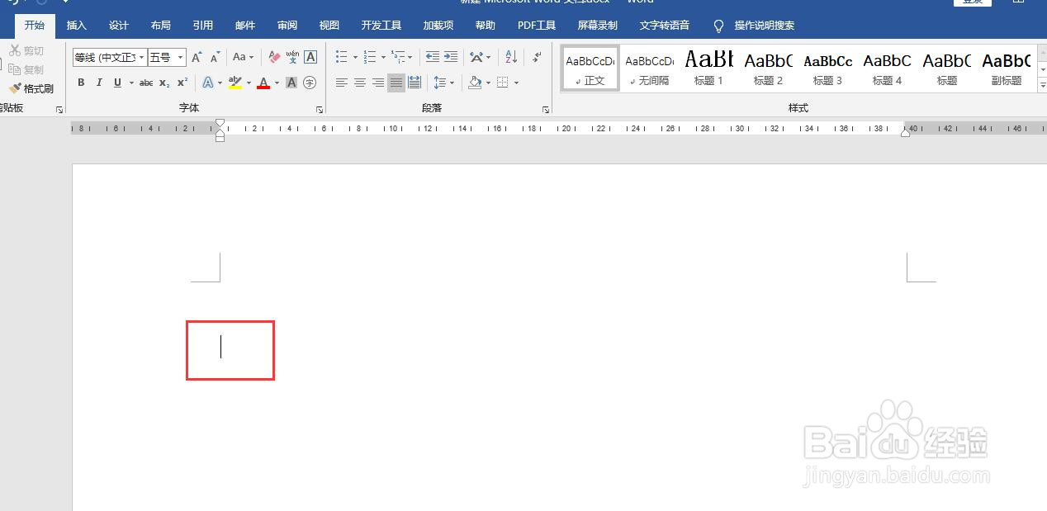Switch to the 视图 tab
The image size is (1047, 511).
point(329,26)
